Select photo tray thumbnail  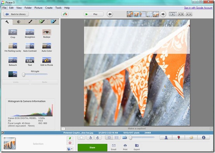pyautogui.click(x=10, y=143)
